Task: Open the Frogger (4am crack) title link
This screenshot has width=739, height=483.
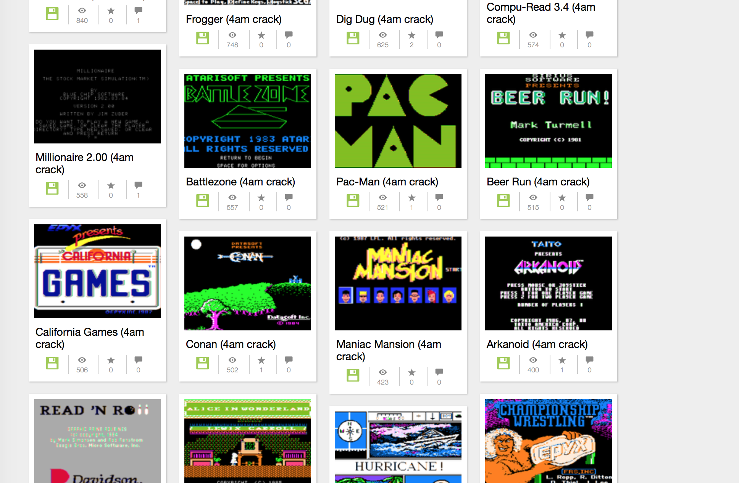Action: (x=234, y=19)
